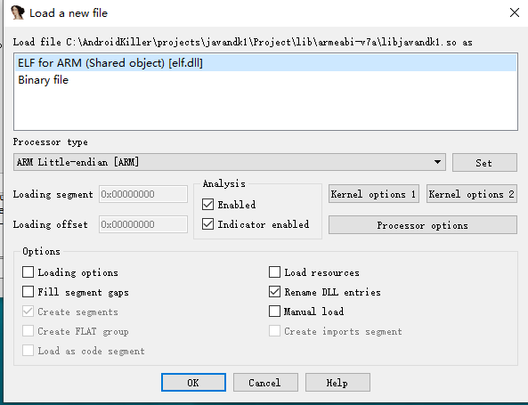Click the IDA portrait icon in title bar
This screenshot has width=528, height=405.
tap(18, 12)
